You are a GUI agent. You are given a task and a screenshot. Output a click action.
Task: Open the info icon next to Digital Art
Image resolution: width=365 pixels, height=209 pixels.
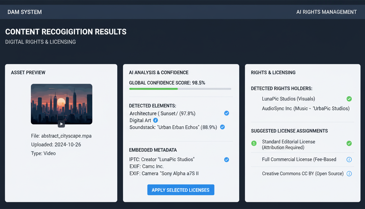pyautogui.click(x=155, y=120)
